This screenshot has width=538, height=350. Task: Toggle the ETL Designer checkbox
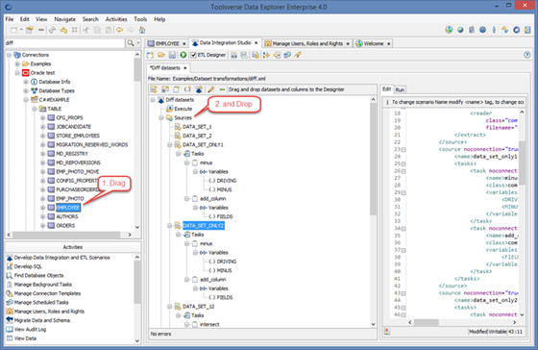click(x=193, y=55)
